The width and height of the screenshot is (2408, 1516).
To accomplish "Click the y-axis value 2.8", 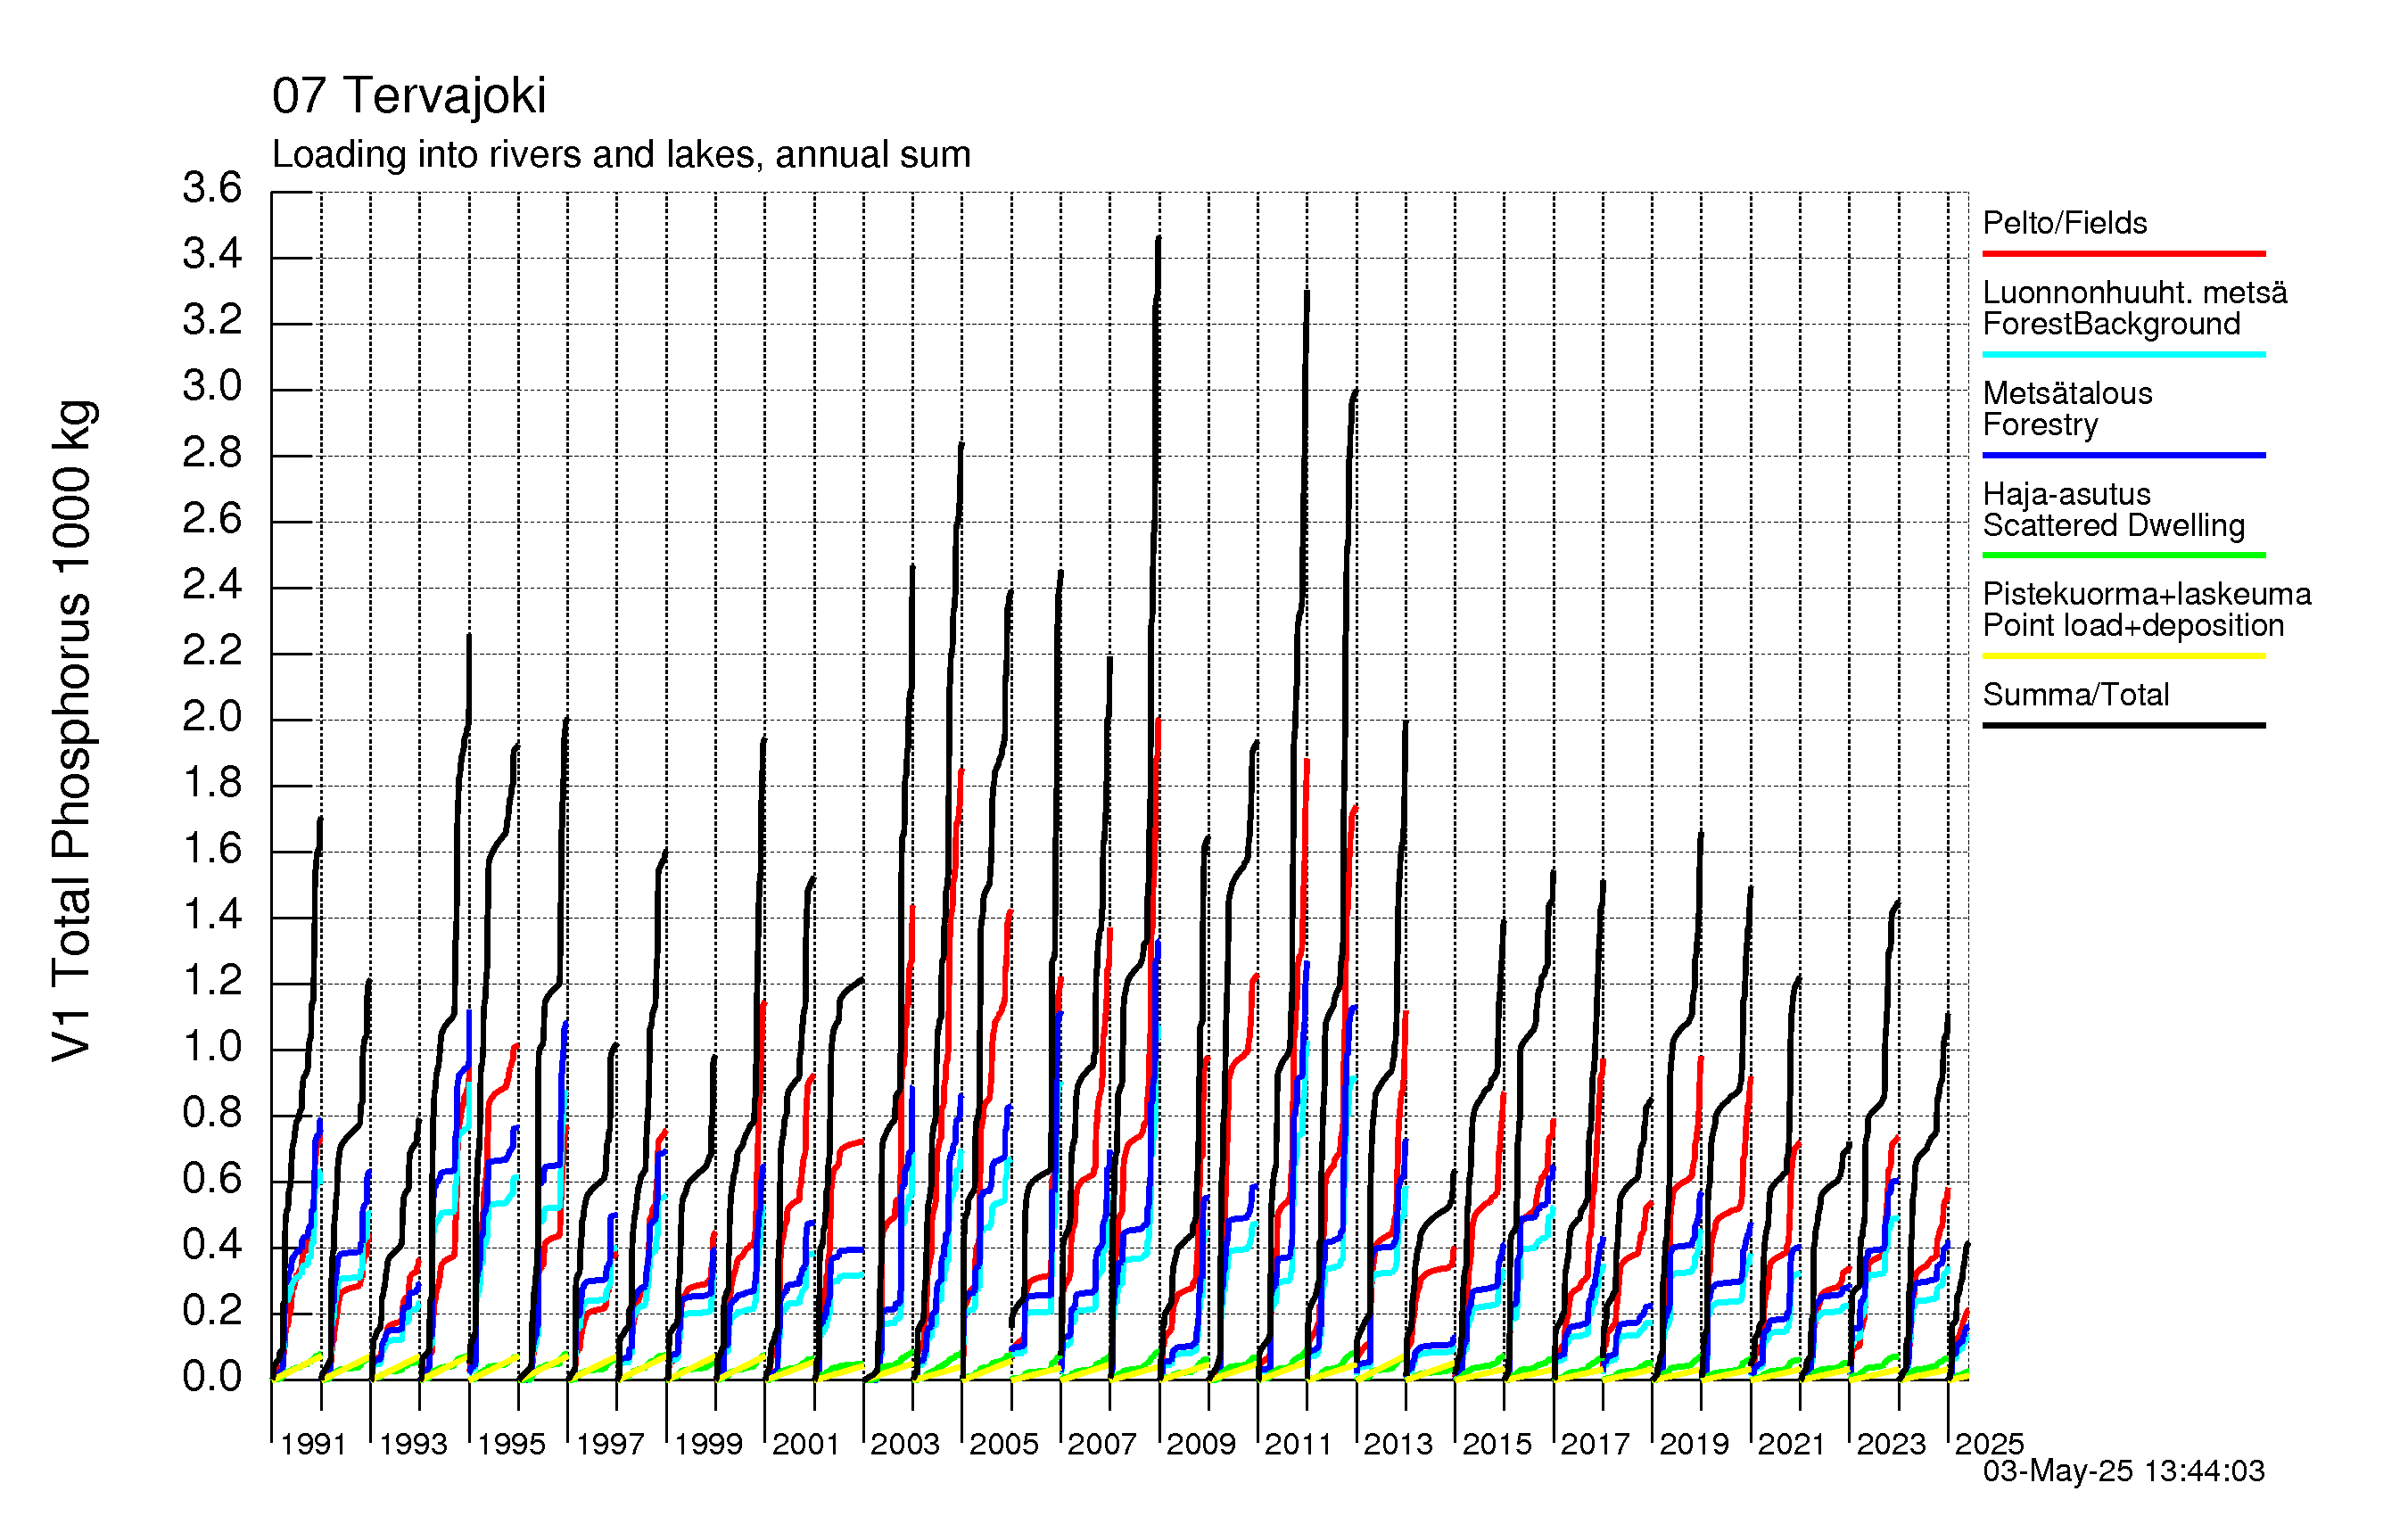I will (212, 453).
